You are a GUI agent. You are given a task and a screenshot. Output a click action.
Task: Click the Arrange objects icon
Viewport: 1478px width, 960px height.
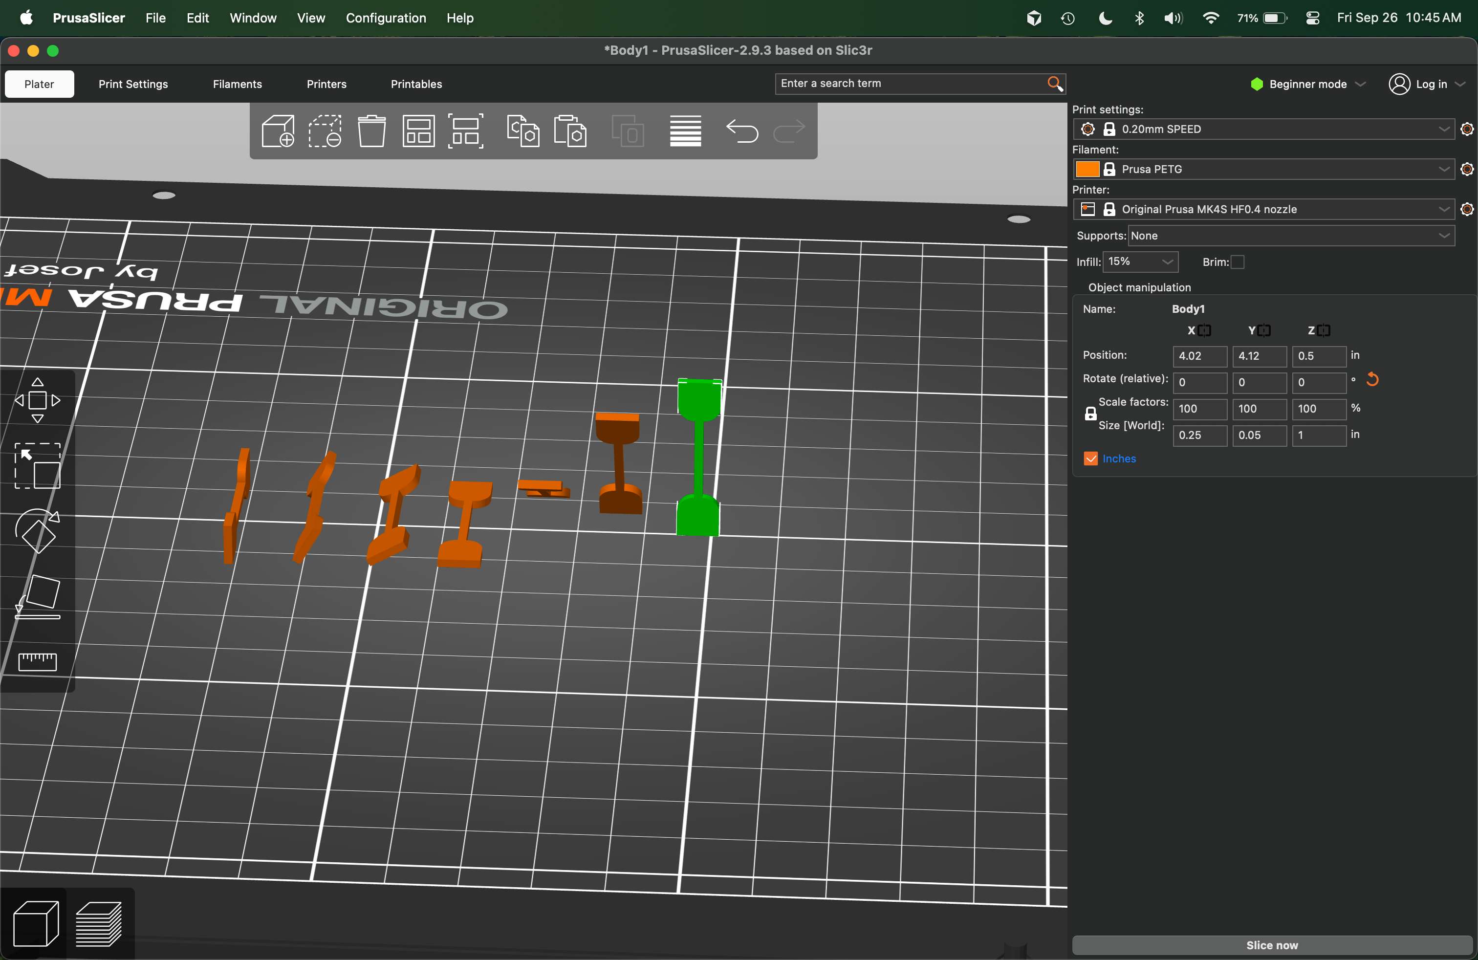coord(418,131)
